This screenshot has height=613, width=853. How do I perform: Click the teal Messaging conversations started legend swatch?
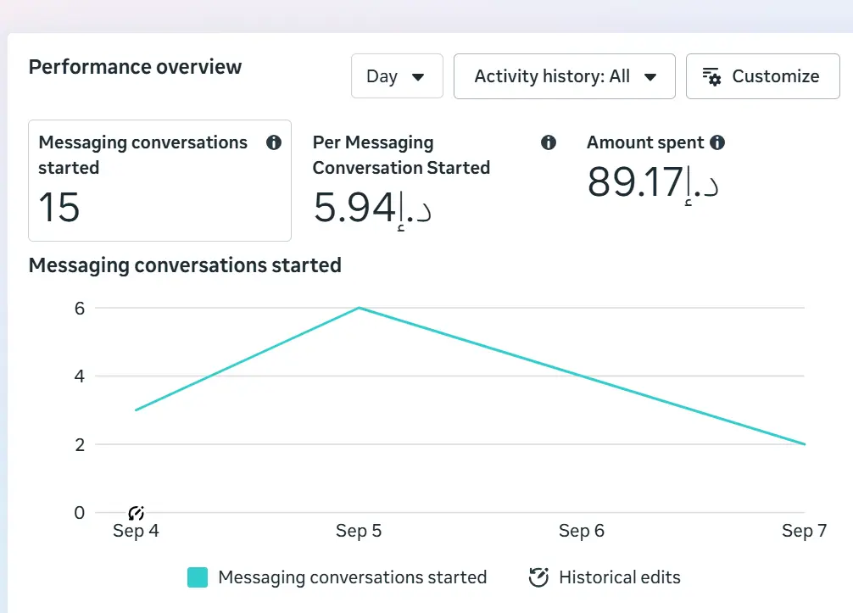click(198, 577)
